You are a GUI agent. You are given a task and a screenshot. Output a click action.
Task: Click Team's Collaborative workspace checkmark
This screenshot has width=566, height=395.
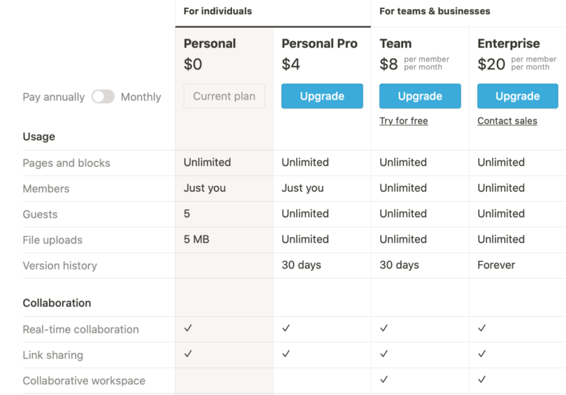384,379
